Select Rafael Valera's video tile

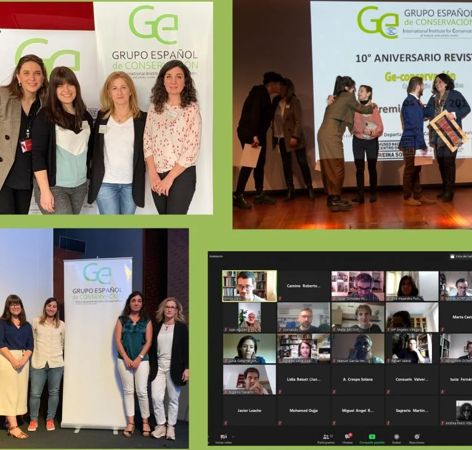412,348
